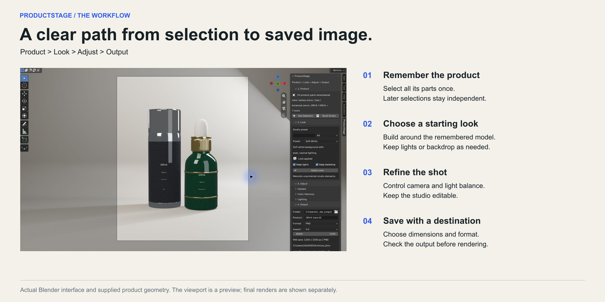This screenshot has width=605, height=302.
Task: Switch to the Item sidebar tab
Action: [x=344, y=78]
